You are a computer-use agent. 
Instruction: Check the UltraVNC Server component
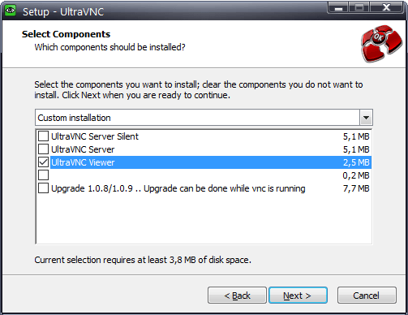coord(43,149)
